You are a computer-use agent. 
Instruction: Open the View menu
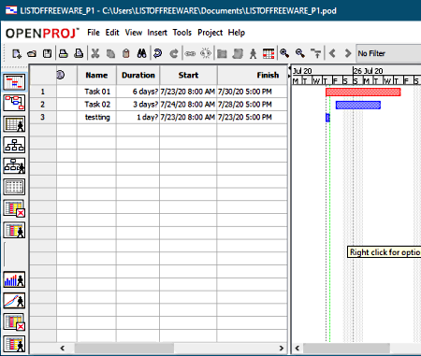[x=134, y=33]
